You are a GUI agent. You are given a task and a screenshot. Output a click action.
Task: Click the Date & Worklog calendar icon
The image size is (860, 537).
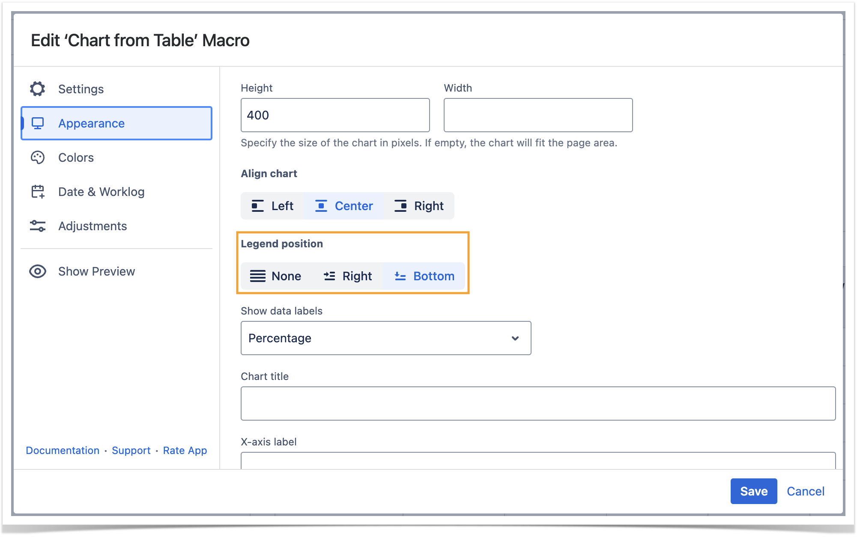tap(38, 192)
